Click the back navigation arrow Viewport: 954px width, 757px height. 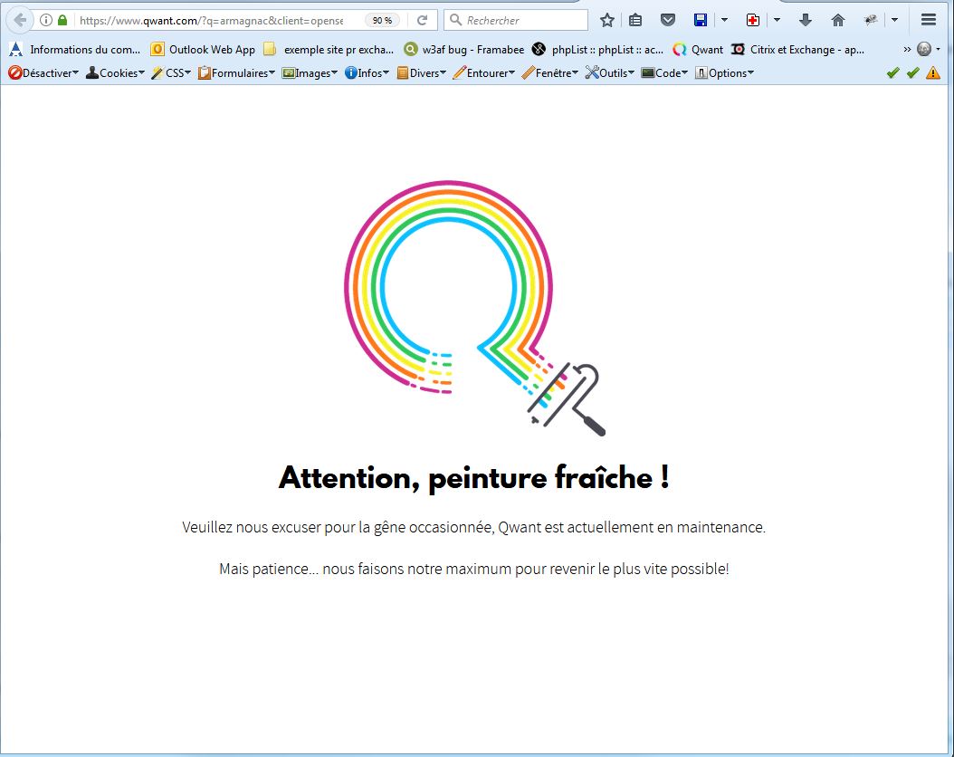click(20, 20)
